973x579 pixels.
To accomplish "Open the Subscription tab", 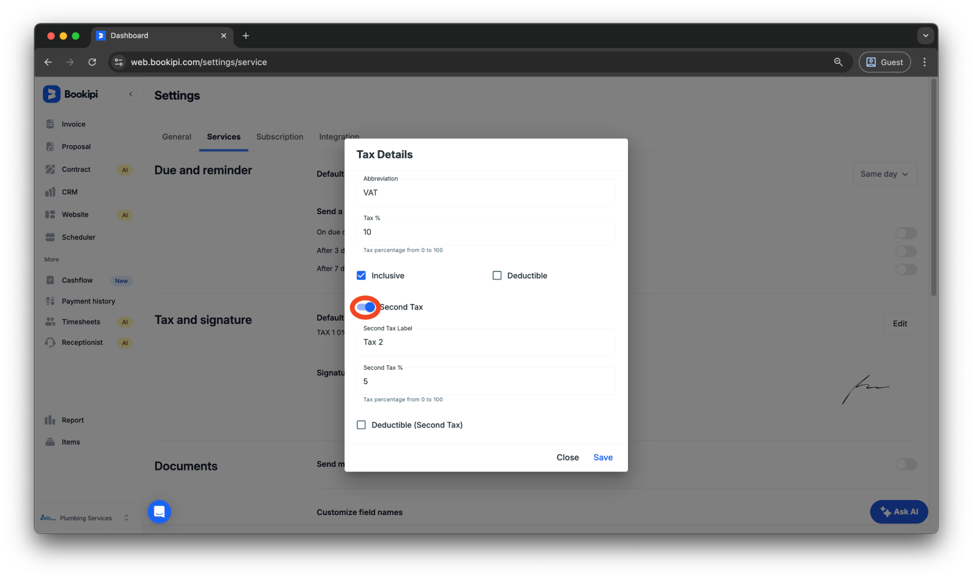I will [280, 137].
